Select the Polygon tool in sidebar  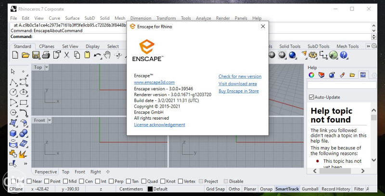(x=13, y=113)
